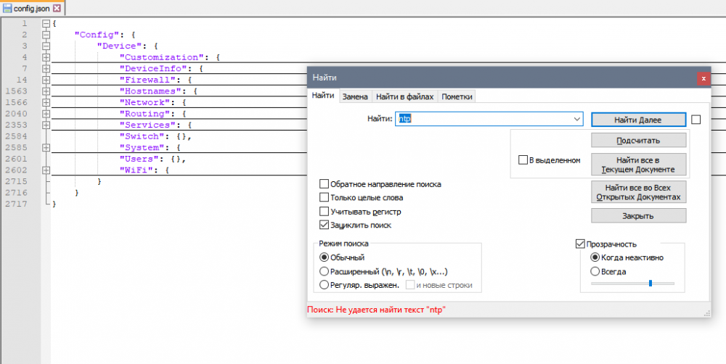Adjust the transparency slider handle
Screen dimensions: 726x364
[x=650, y=283]
